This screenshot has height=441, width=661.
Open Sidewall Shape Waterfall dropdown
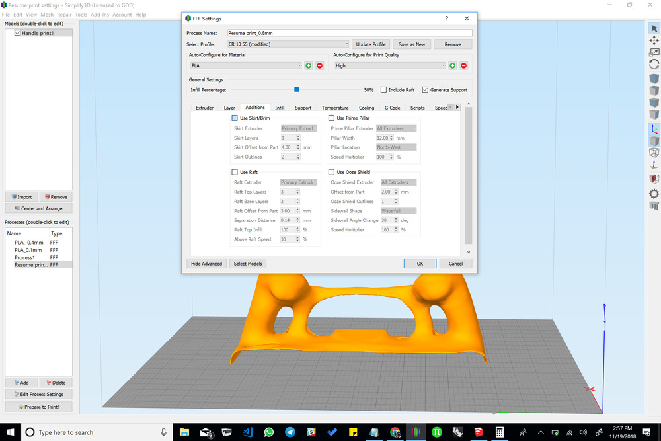399,211
